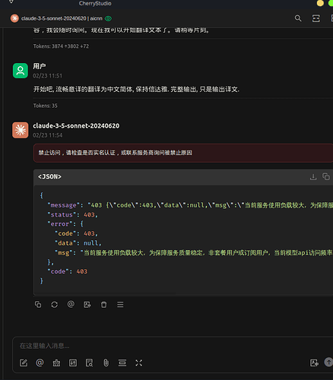Regenerate the assistant response
The width and height of the screenshot is (333, 380).
(55, 304)
